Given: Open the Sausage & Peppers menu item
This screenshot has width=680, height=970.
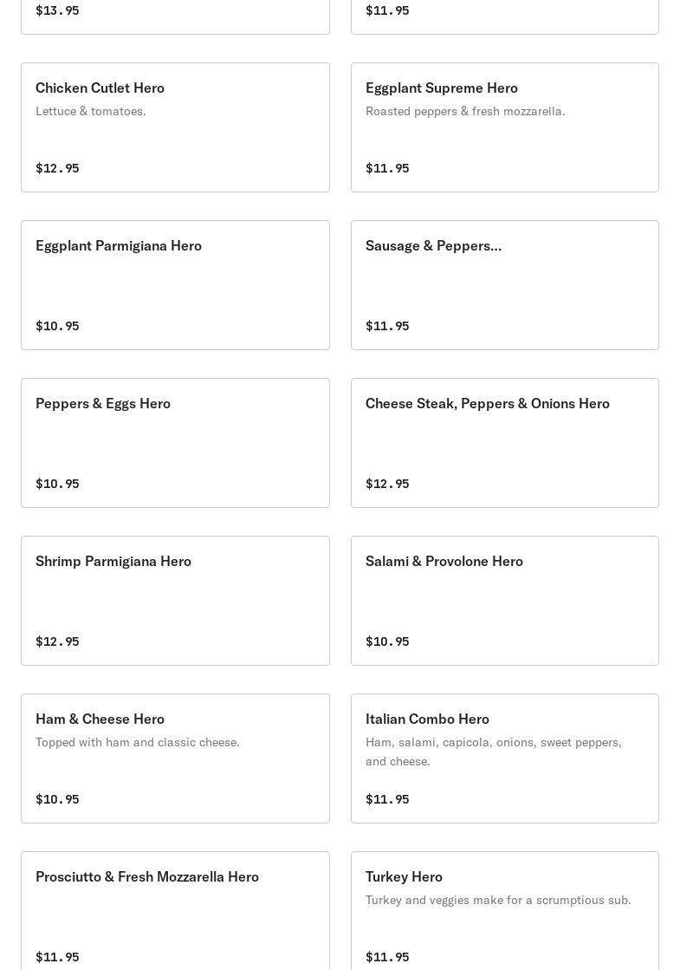Looking at the screenshot, I should coord(504,285).
